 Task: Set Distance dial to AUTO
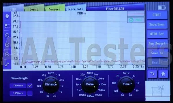[x=51, y=73]
